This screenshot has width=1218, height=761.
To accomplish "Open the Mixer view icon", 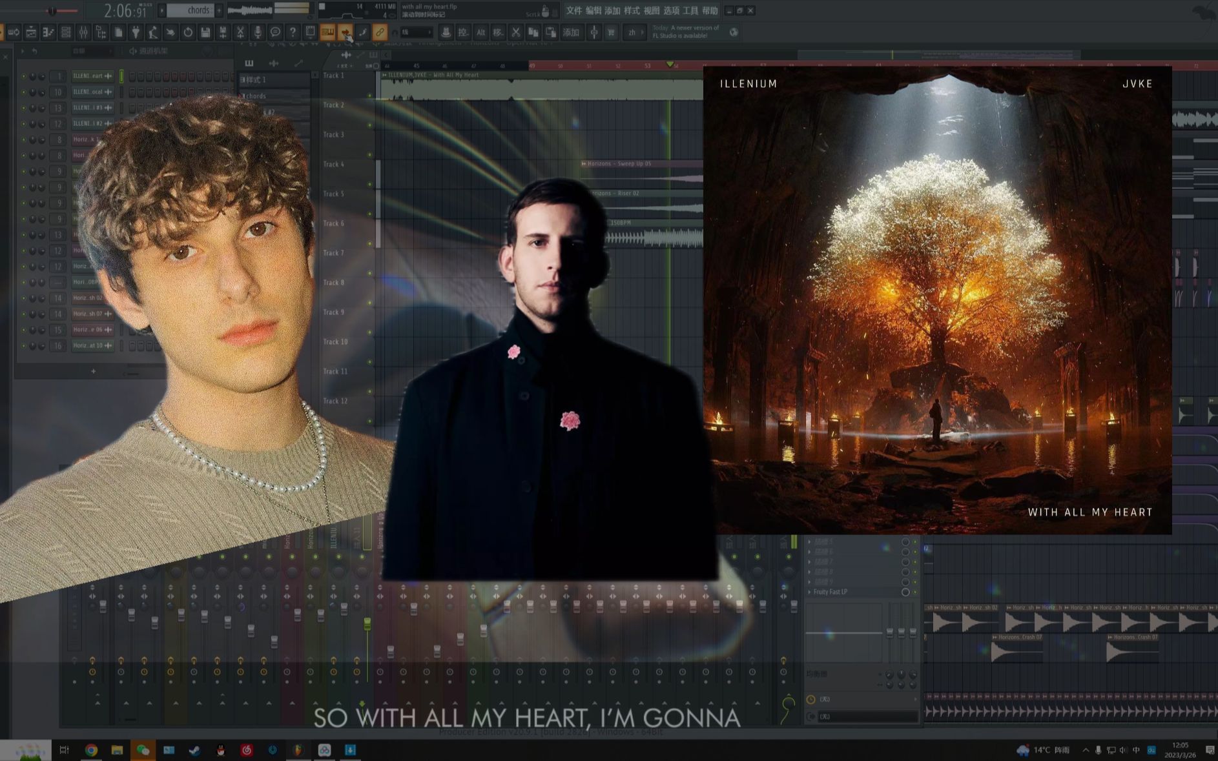I will tap(83, 32).
